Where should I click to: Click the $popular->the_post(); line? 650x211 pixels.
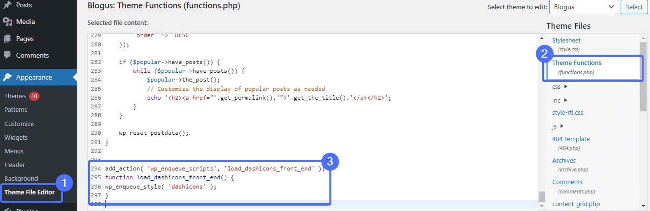tap(183, 80)
